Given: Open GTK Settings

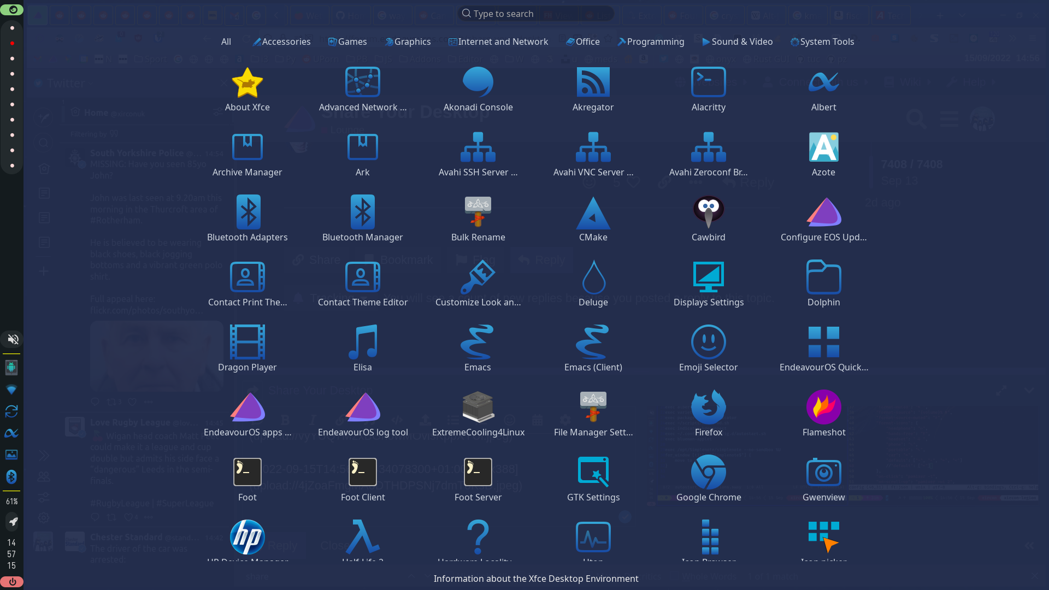Looking at the screenshot, I should [x=593, y=480].
